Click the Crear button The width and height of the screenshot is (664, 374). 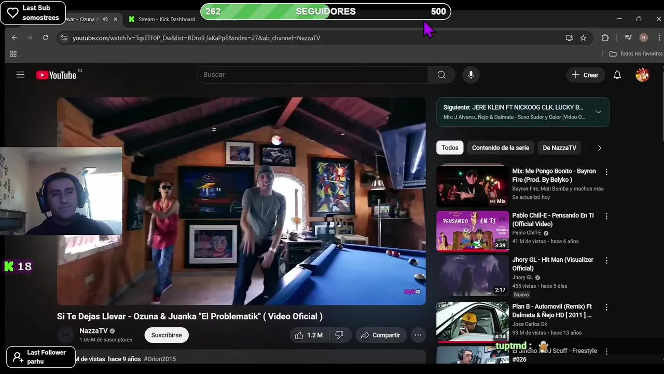[585, 75]
